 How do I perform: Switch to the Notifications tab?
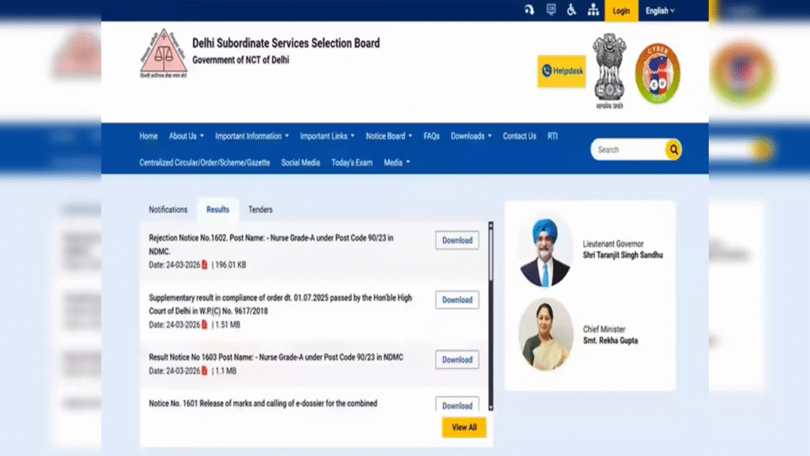pyautogui.click(x=168, y=209)
